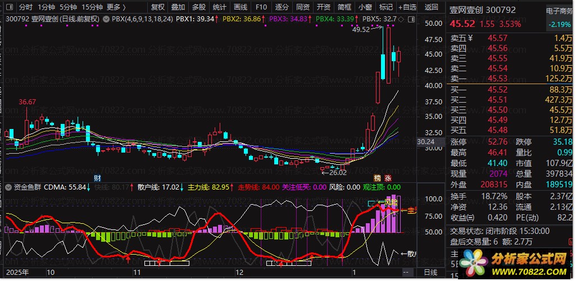576x281 pixels.
Task: Click diamond icon beside PBX5 value
Action: [x=401, y=19]
